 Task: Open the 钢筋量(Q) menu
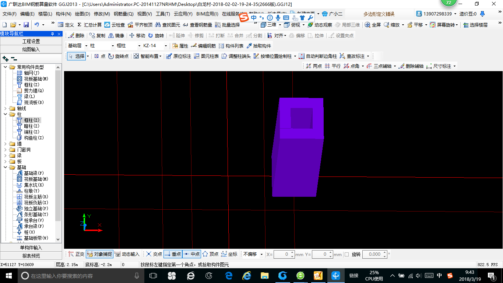point(123,14)
